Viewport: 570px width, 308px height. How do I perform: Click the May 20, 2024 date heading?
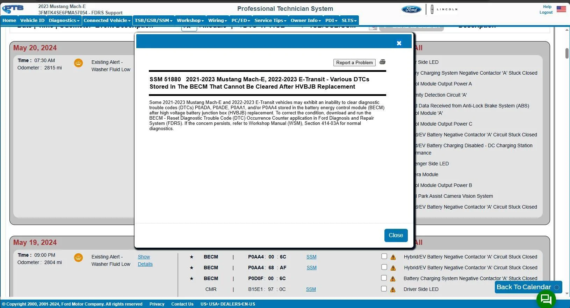click(x=35, y=48)
